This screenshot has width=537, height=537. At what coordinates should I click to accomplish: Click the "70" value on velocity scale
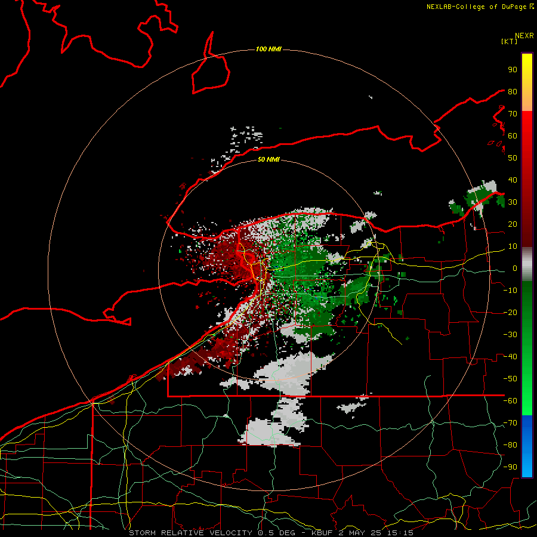point(513,114)
